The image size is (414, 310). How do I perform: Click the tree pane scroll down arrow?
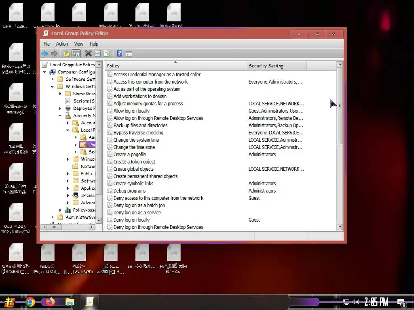tap(99, 220)
